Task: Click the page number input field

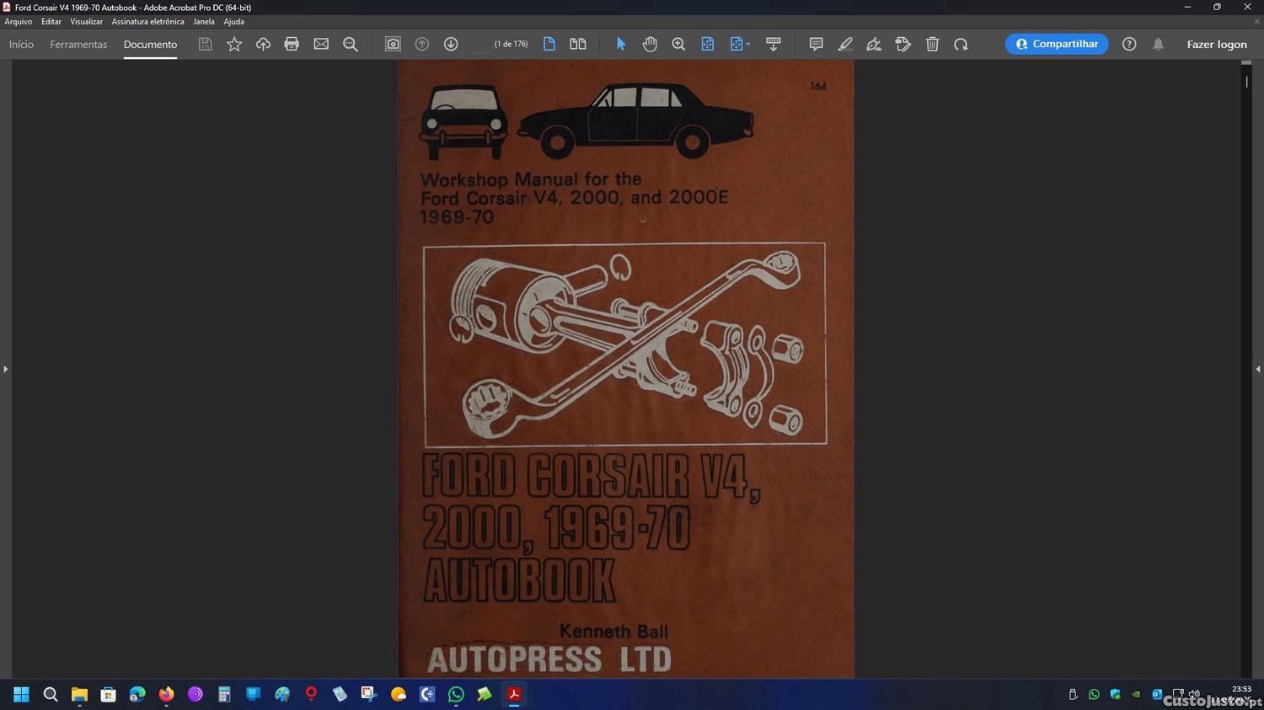Action: click(480, 45)
